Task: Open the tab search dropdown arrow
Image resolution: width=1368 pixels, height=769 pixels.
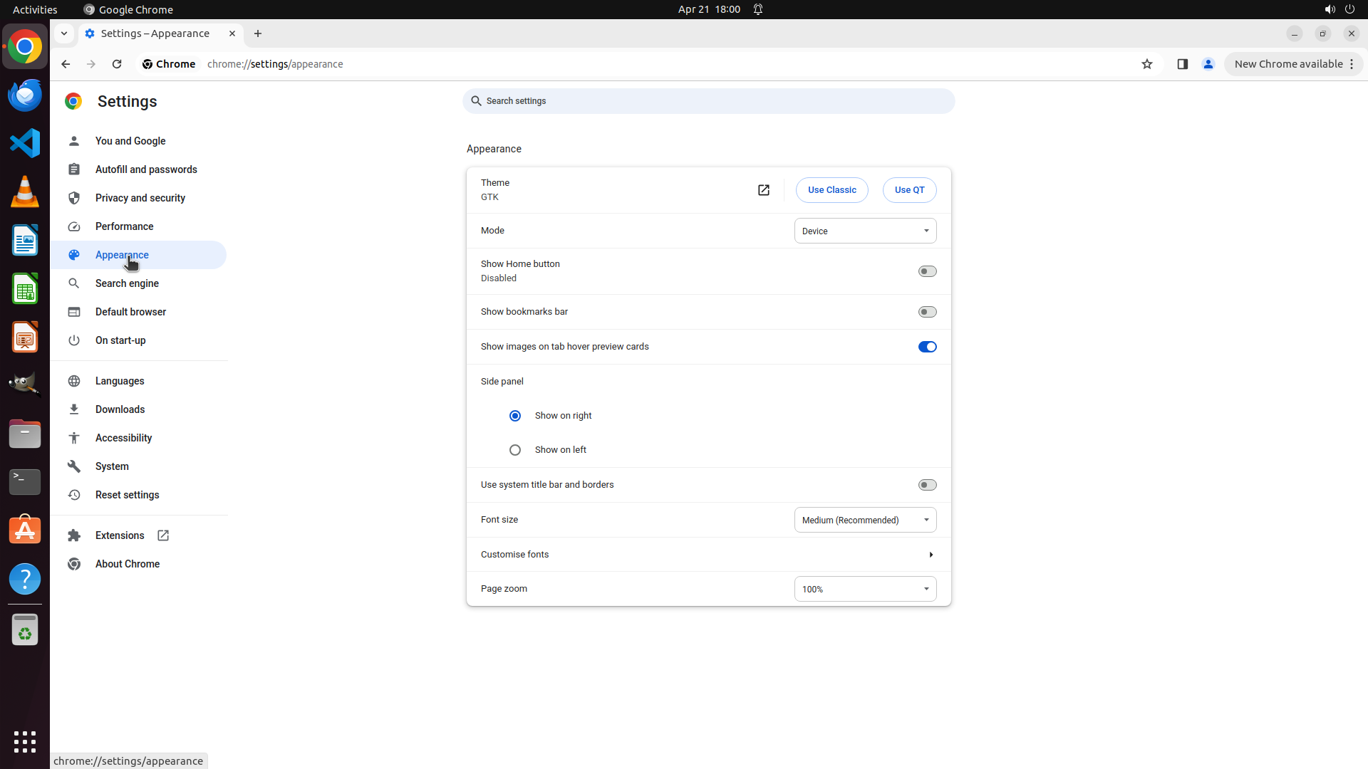Action: (x=64, y=33)
